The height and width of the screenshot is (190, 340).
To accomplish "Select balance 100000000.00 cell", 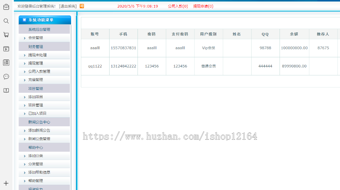I will (x=294, y=48).
